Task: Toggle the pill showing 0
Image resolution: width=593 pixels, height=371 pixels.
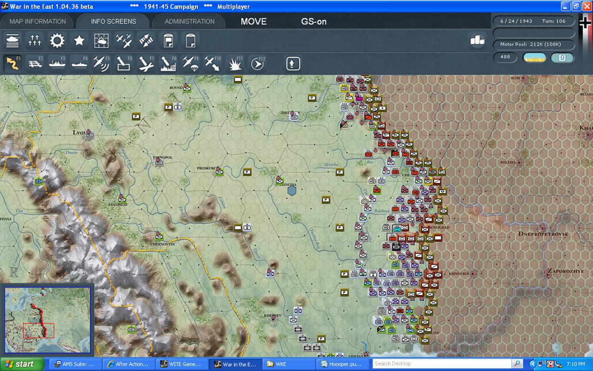Action: coord(562,58)
